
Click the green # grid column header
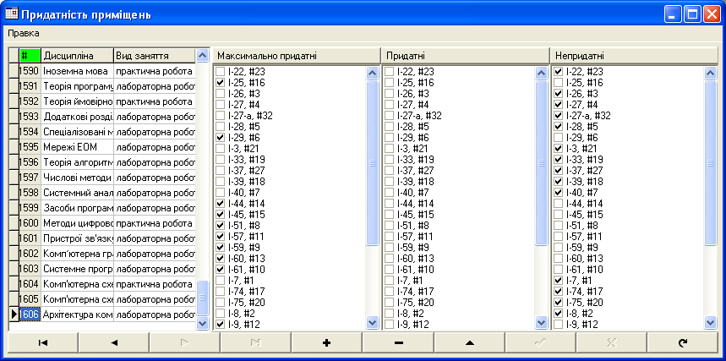coord(30,56)
